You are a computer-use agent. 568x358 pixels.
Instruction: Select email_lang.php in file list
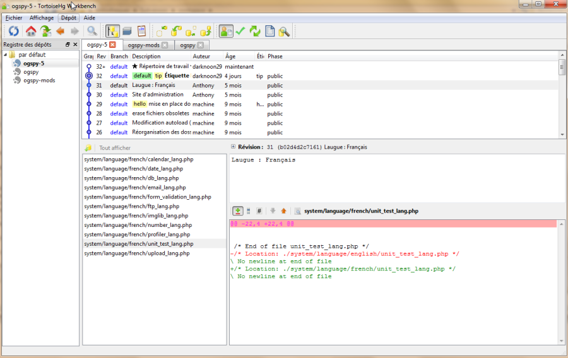(155, 187)
